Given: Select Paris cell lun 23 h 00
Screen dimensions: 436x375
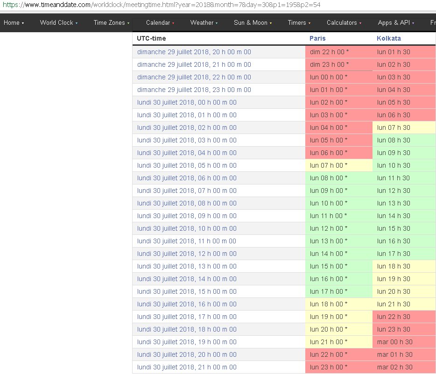Looking at the screenshot, I should click(339, 367).
